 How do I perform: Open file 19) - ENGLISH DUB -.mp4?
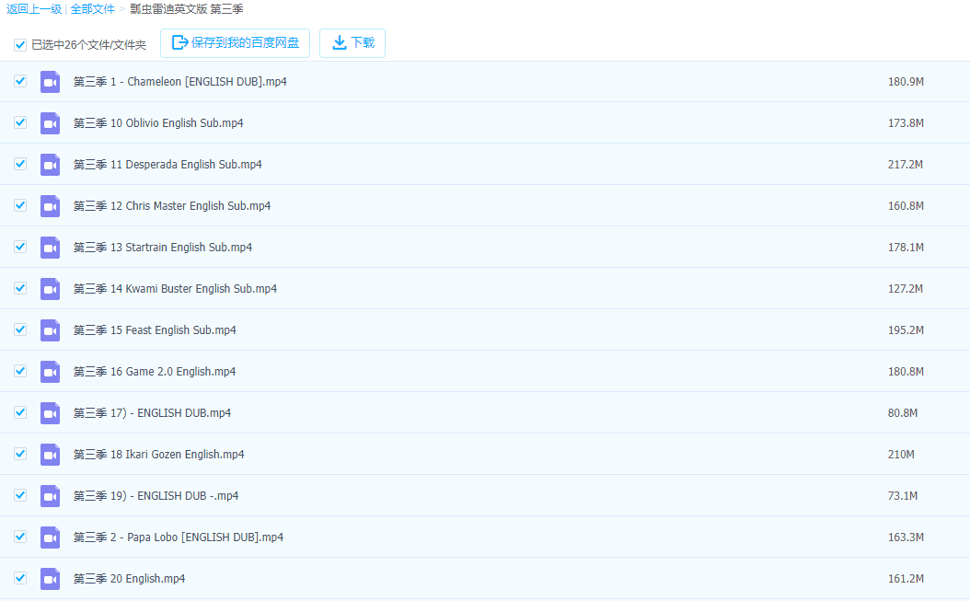156,496
